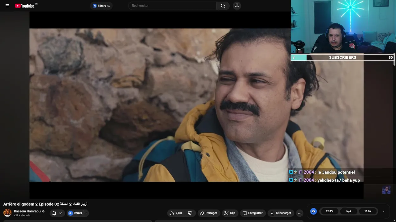The width and height of the screenshot is (396, 222).
Task: Click the blue vidIQ logo in stats bar
Action: point(313,211)
